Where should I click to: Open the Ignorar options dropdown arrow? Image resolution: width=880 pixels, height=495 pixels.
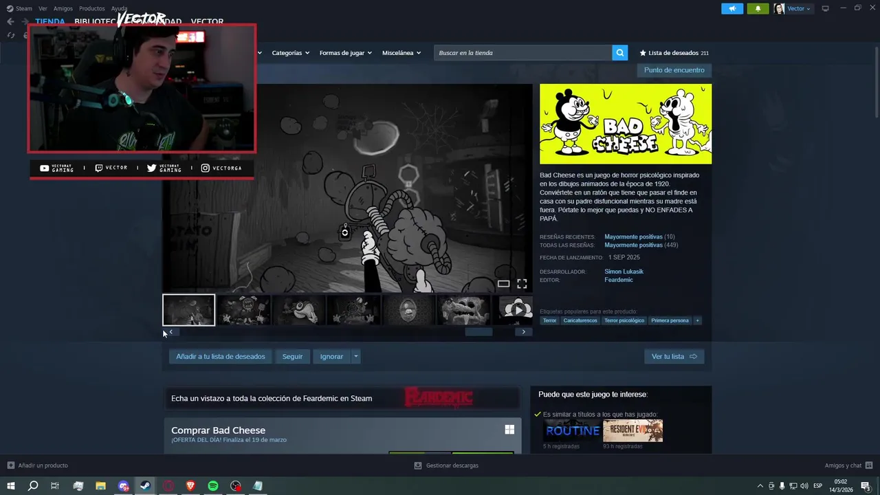(355, 356)
